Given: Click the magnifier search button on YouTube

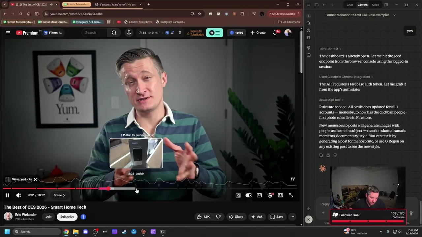Looking at the screenshot, I should click(x=114, y=33).
